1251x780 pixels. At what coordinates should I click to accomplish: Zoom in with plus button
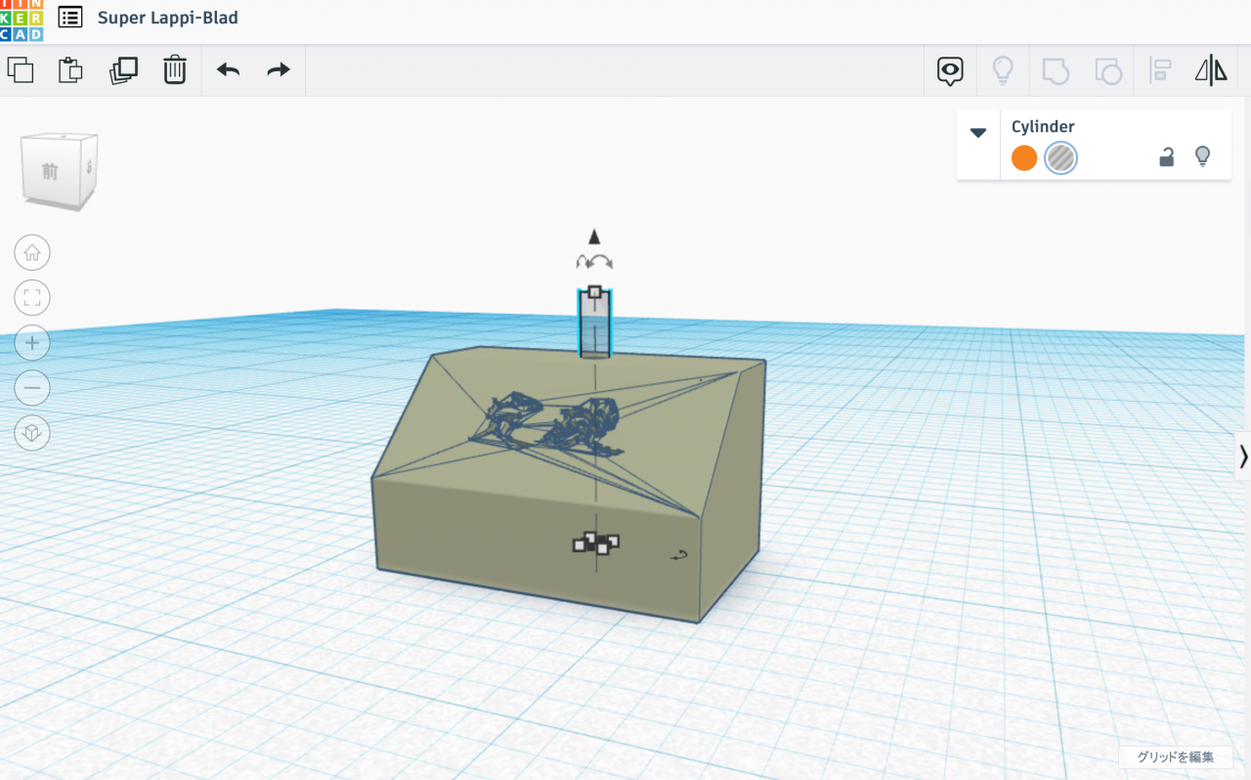click(x=32, y=343)
